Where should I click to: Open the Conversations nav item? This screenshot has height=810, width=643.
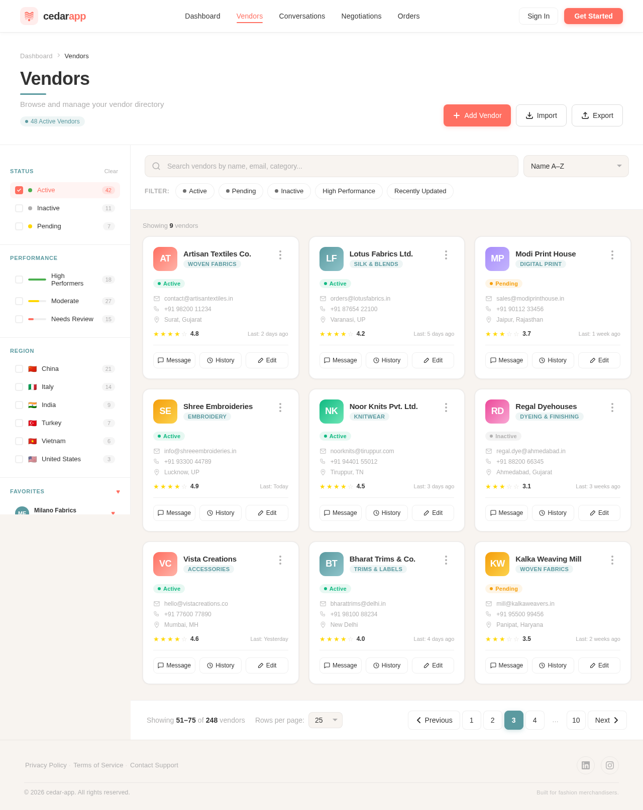pos(302,16)
